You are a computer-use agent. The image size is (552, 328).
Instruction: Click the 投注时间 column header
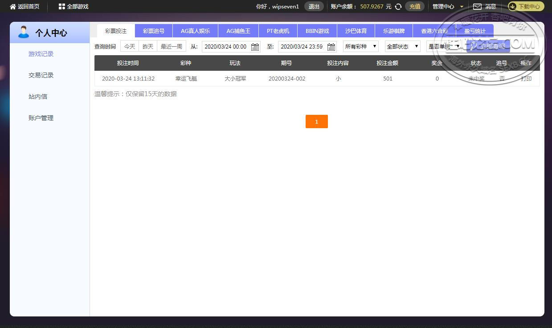pyautogui.click(x=128, y=63)
